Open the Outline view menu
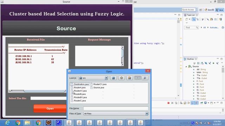The image size is (225, 126). pos(222,63)
